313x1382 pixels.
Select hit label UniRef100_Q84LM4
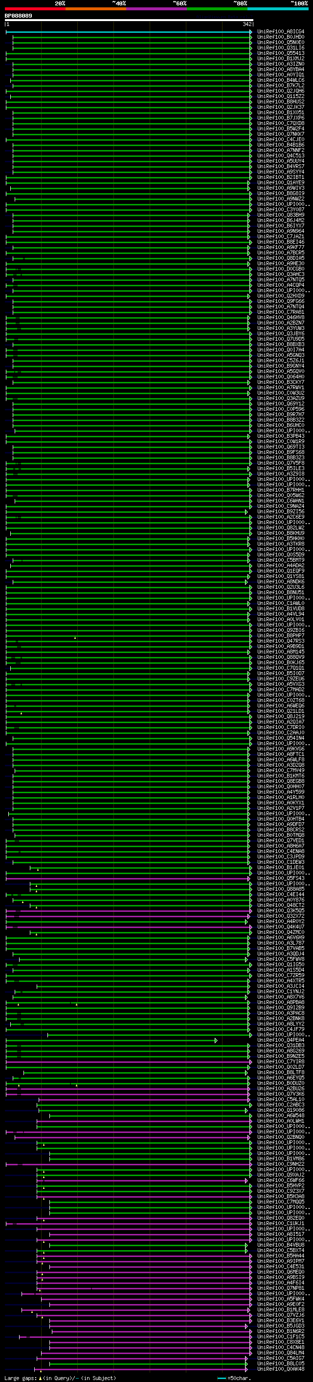coord(281,1353)
